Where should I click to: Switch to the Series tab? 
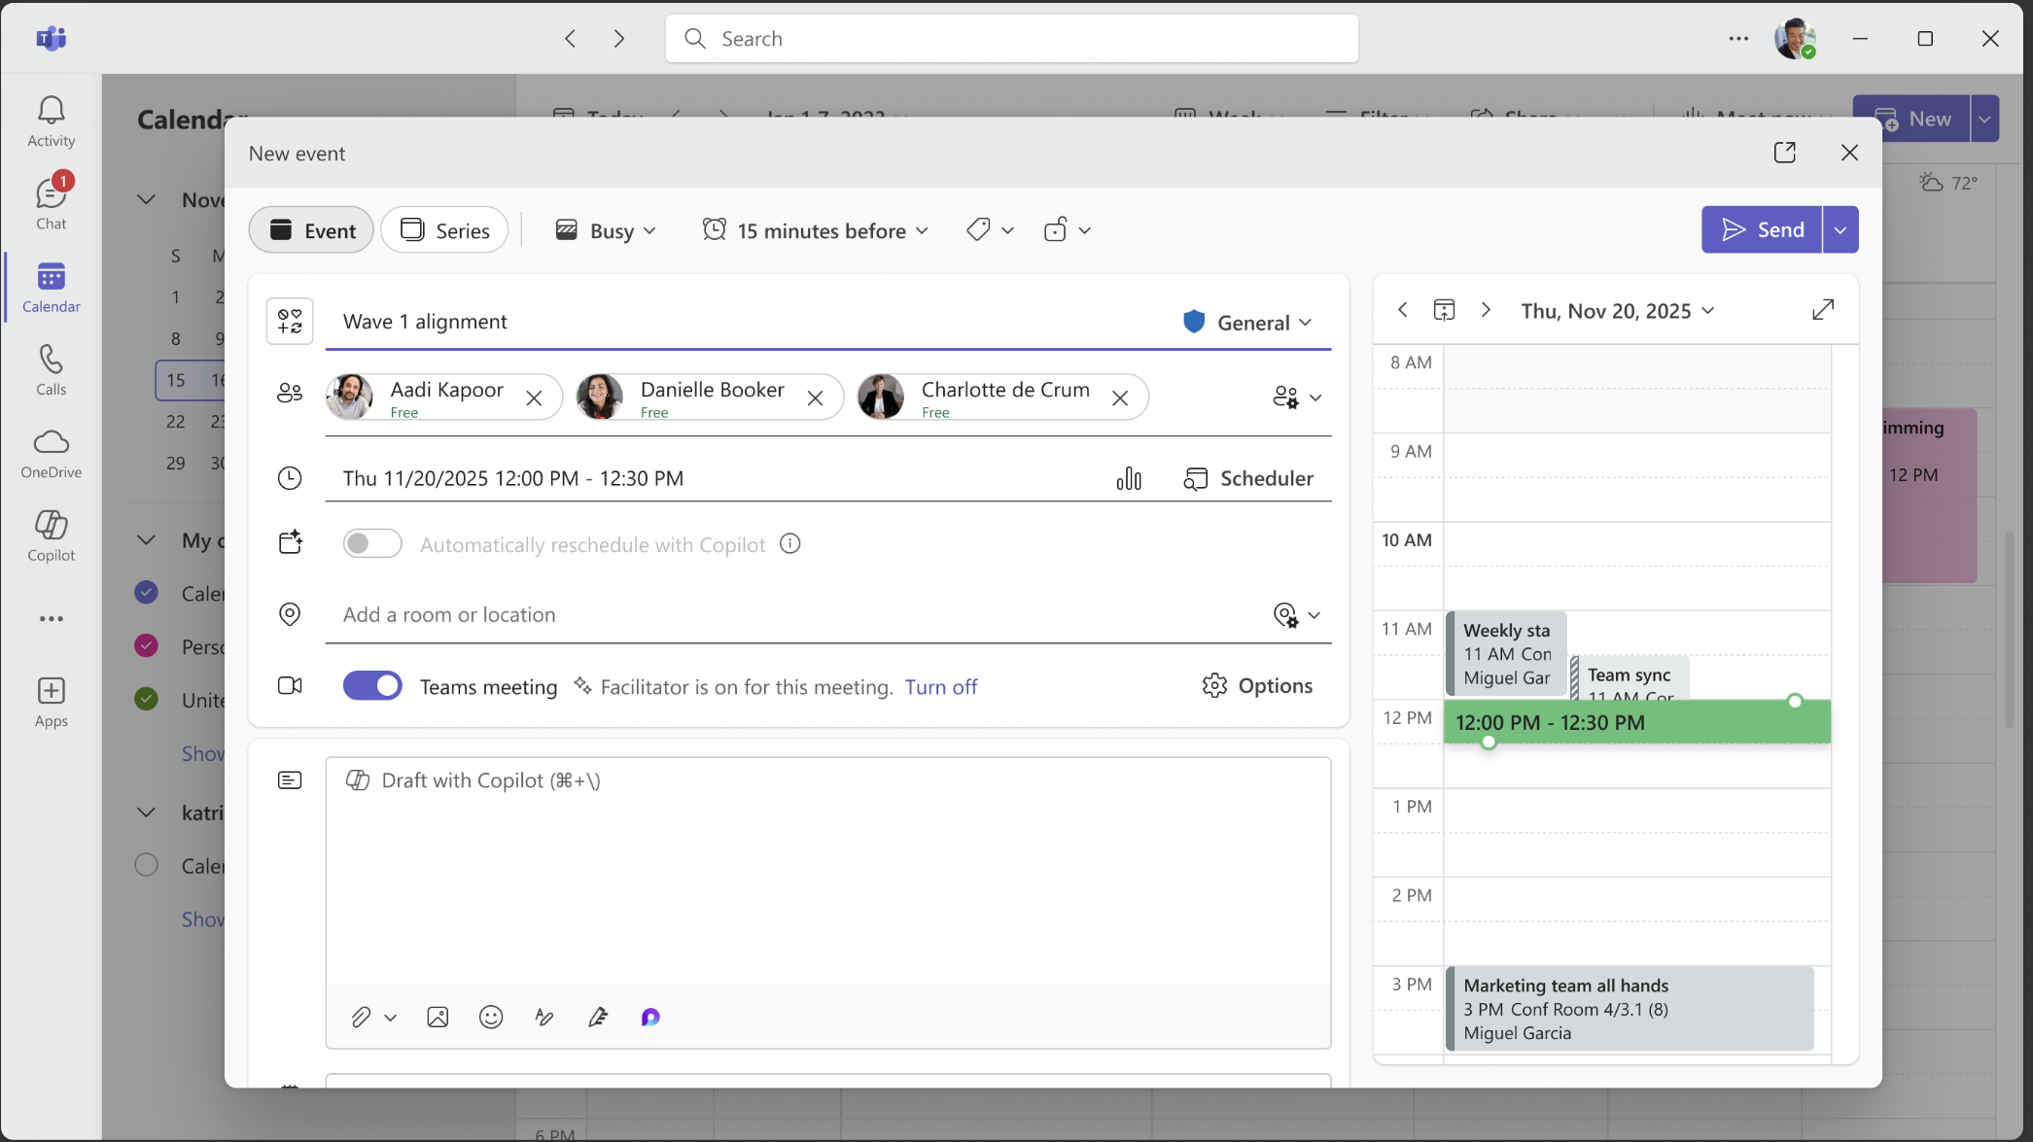click(x=444, y=230)
